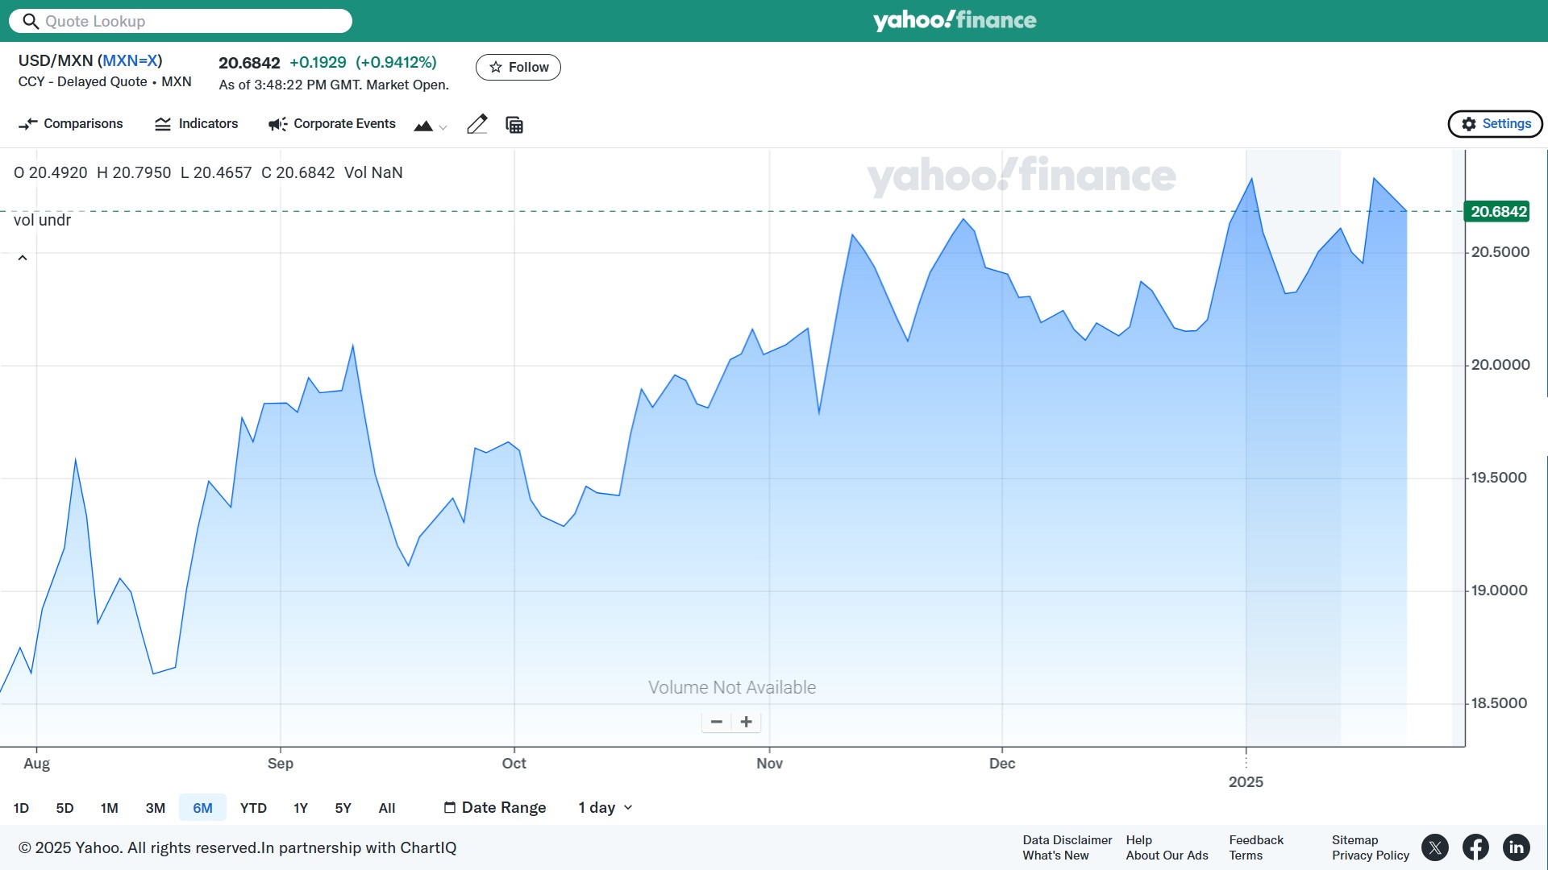This screenshot has height=870, width=1548.
Task: Open Comparisons tool
Action: tap(70, 123)
